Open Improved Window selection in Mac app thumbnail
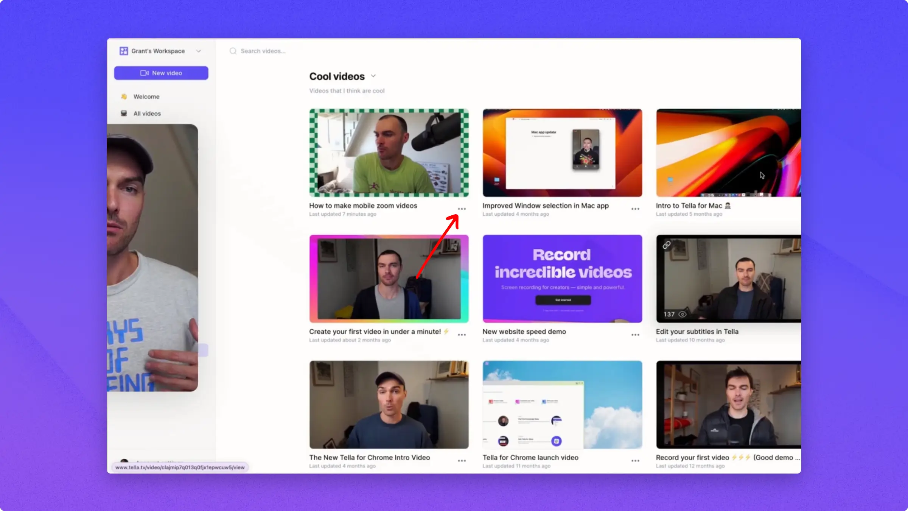 (x=562, y=153)
